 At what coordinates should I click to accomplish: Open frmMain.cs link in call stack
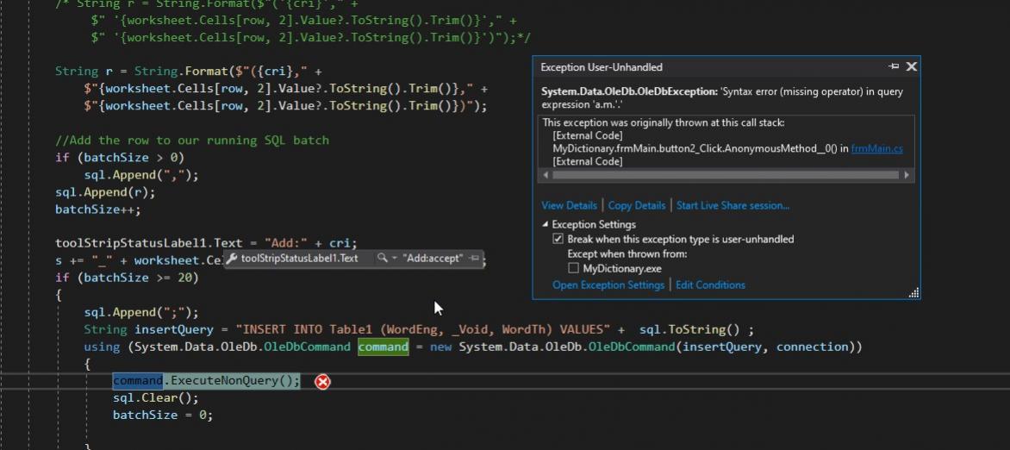click(x=876, y=148)
